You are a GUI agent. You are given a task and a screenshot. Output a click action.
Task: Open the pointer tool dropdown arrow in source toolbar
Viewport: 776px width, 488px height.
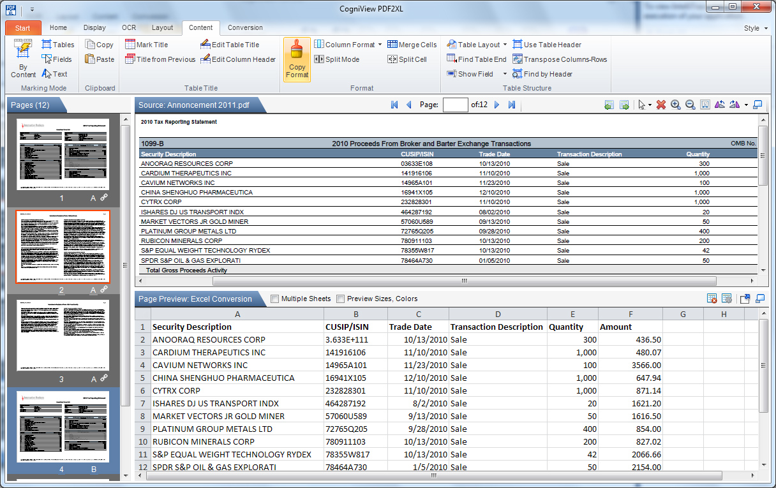(x=650, y=105)
